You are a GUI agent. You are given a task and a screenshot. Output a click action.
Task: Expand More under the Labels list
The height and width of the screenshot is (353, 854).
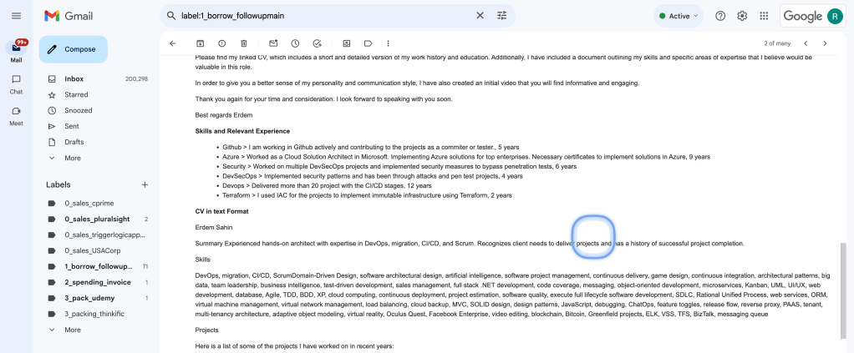(x=73, y=330)
